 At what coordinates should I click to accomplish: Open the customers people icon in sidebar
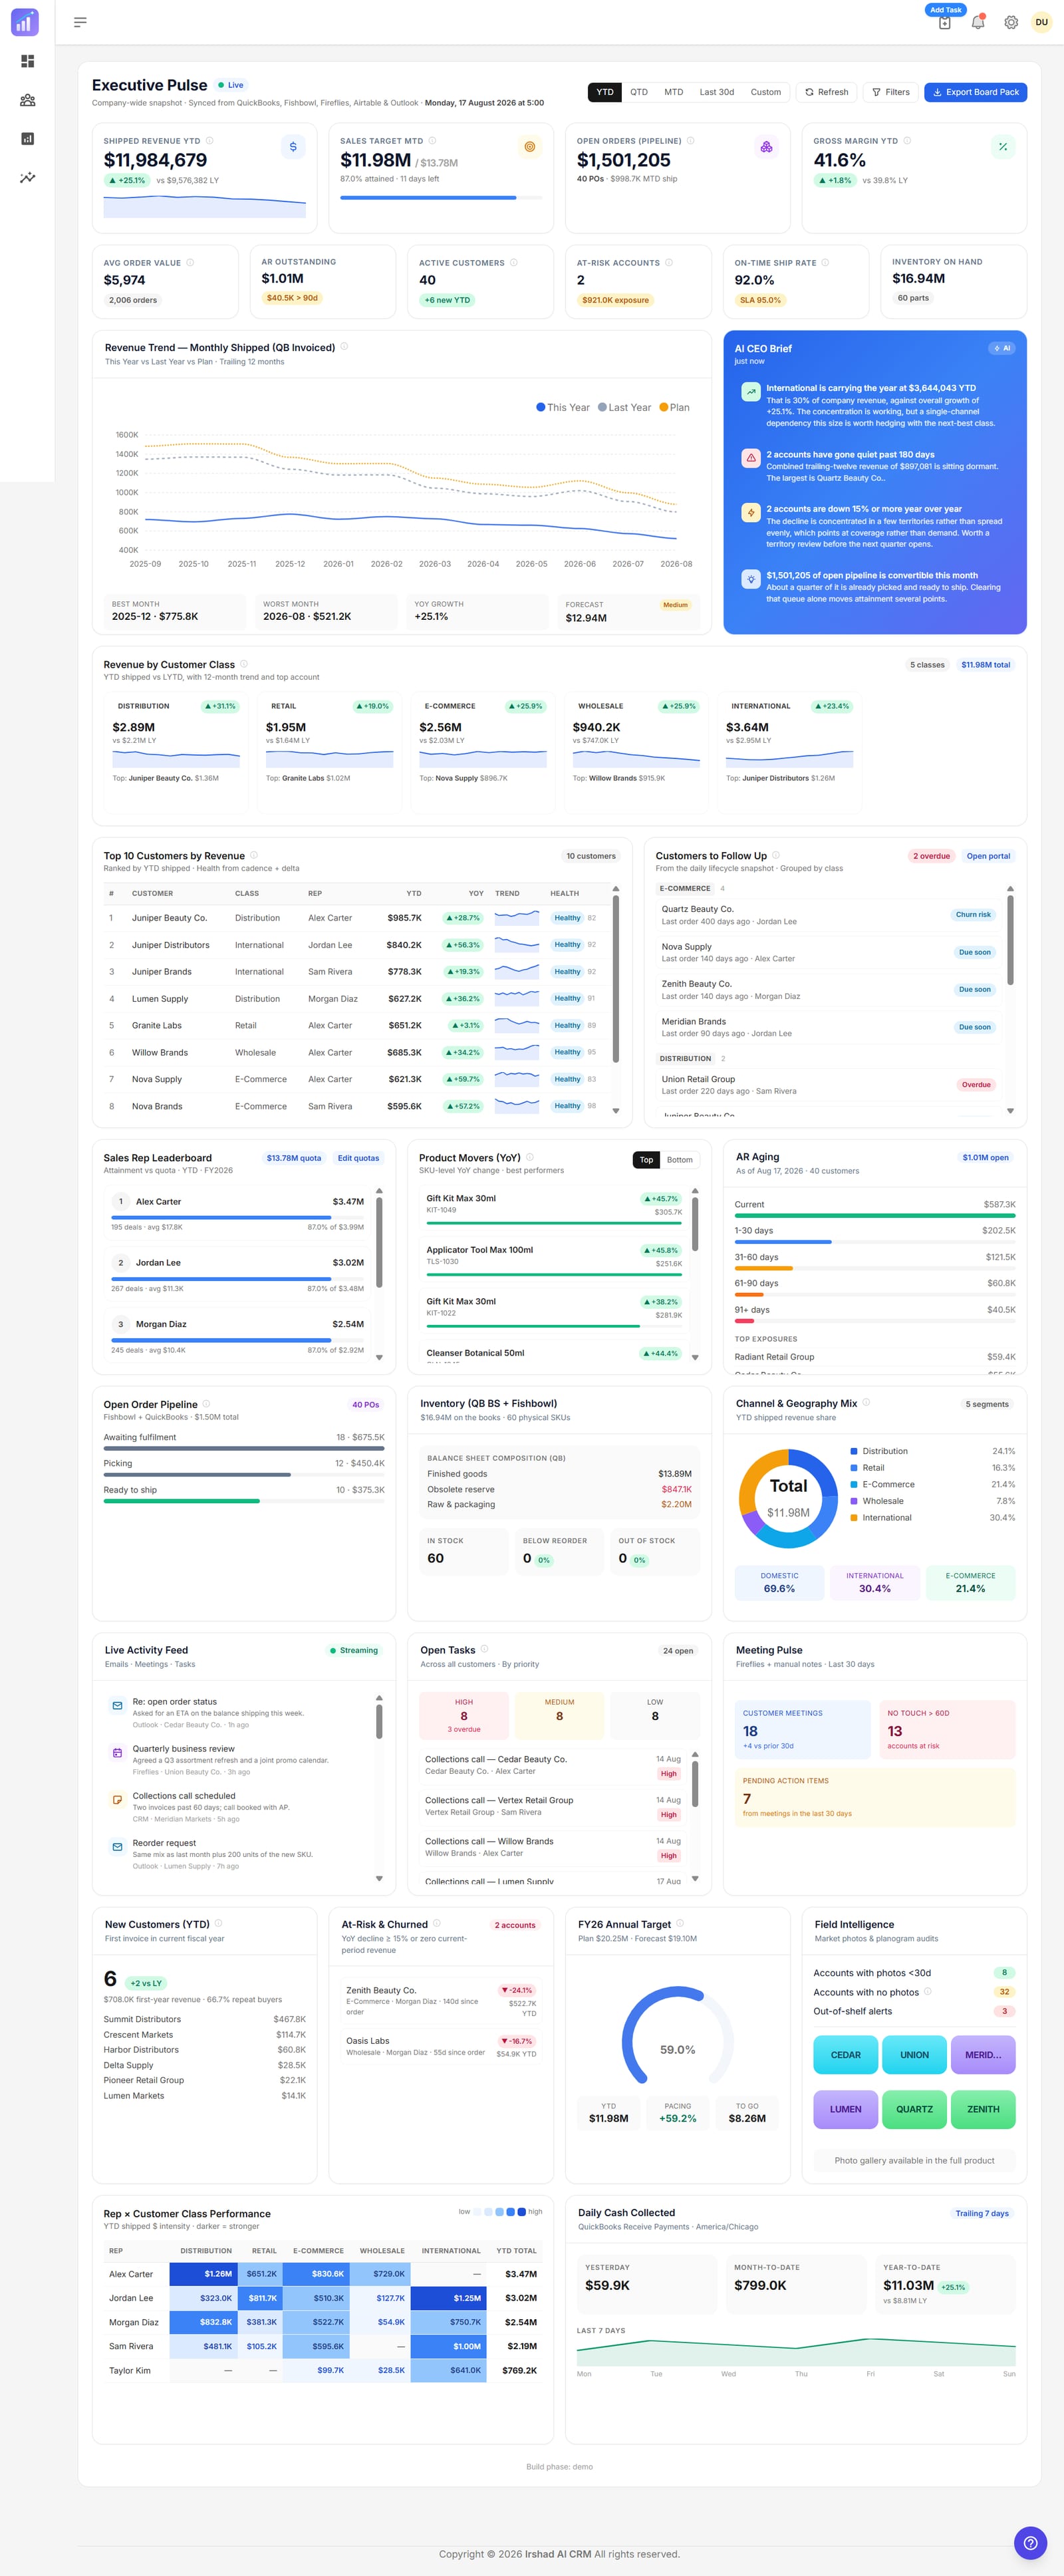(28, 100)
